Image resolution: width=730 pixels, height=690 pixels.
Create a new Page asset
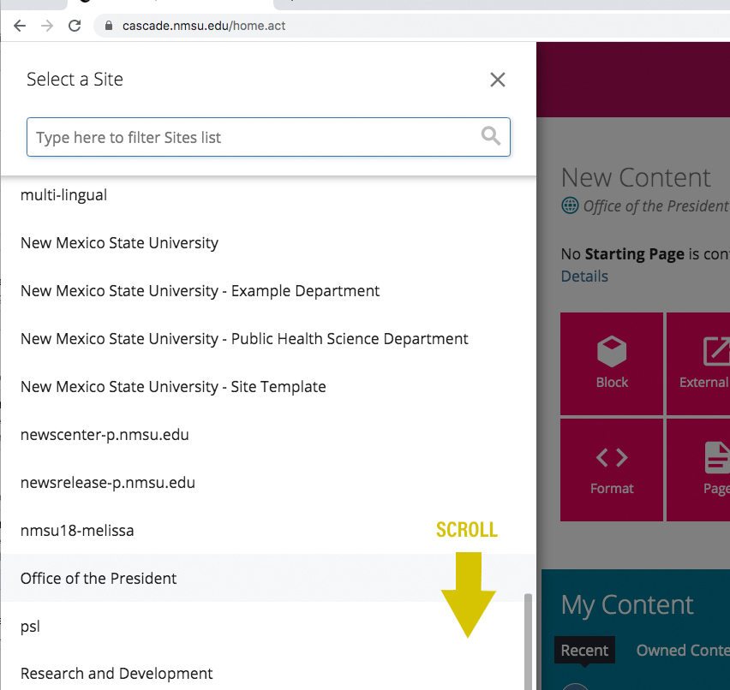(x=703, y=470)
